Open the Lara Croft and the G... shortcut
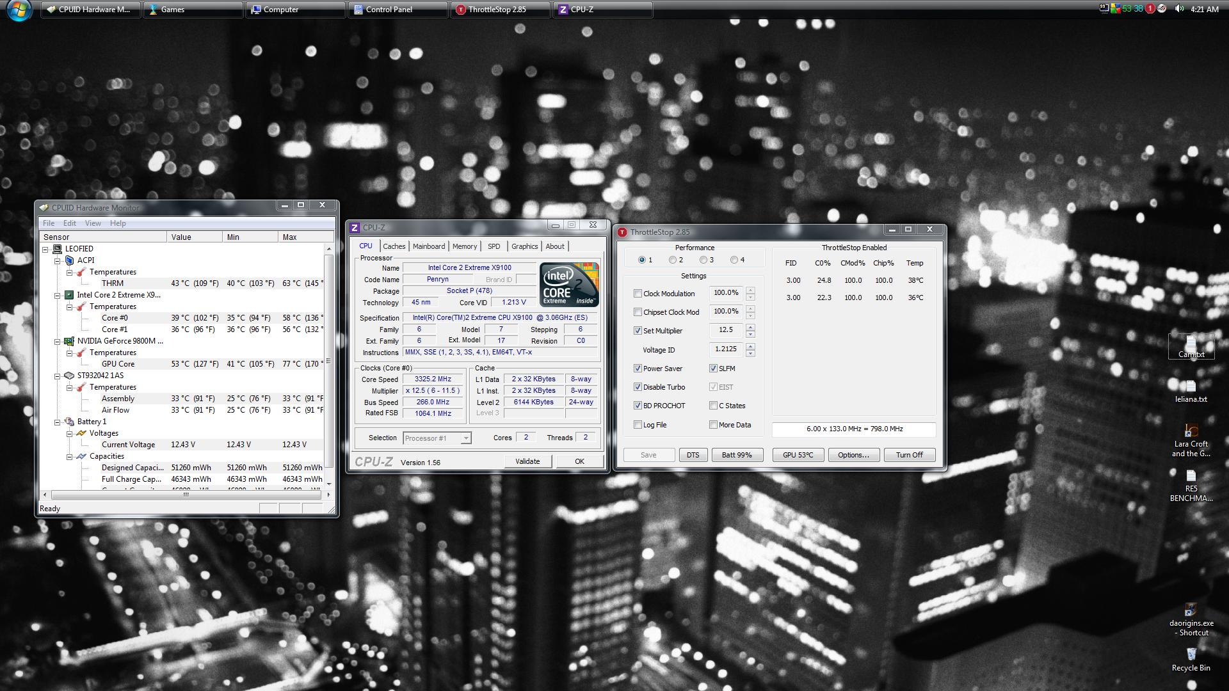This screenshot has height=691, width=1229. [1191, 440]
